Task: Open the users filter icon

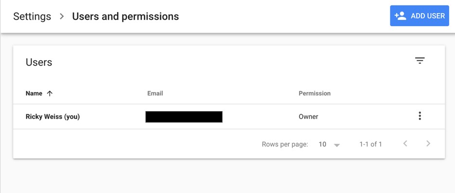Action: pyautogui.click(x=420, y=61)
